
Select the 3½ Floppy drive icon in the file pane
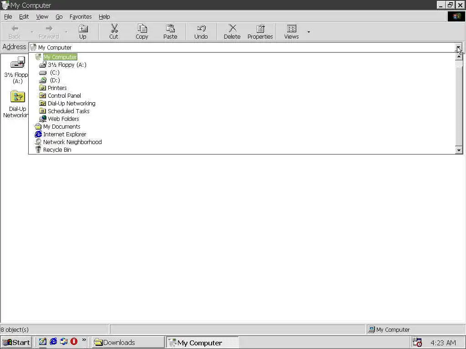pyautogui.click(x=17, y=63)
